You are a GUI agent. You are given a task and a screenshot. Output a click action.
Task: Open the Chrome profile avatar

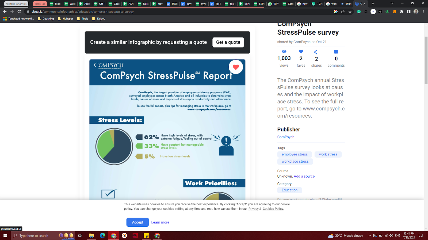[x=416, y=11]
